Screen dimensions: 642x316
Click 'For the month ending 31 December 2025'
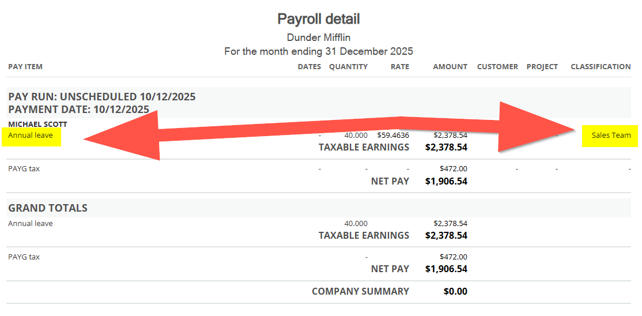[319, 52]
